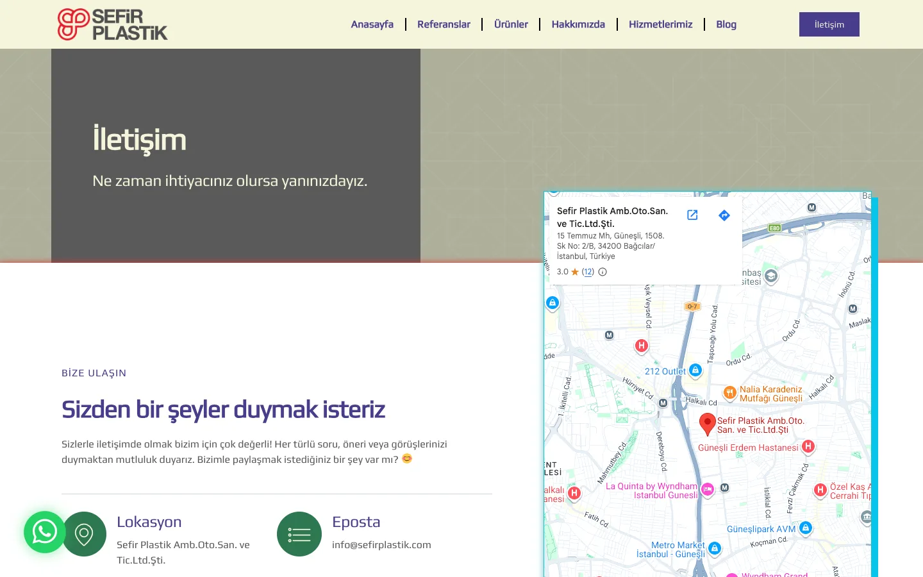Open the 12 reviews link

[x=588, y=272]
